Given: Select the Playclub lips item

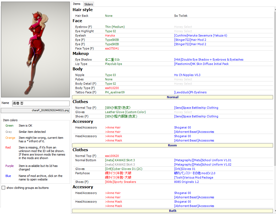Looking at the screenshot, I should [x=113, y=64].
